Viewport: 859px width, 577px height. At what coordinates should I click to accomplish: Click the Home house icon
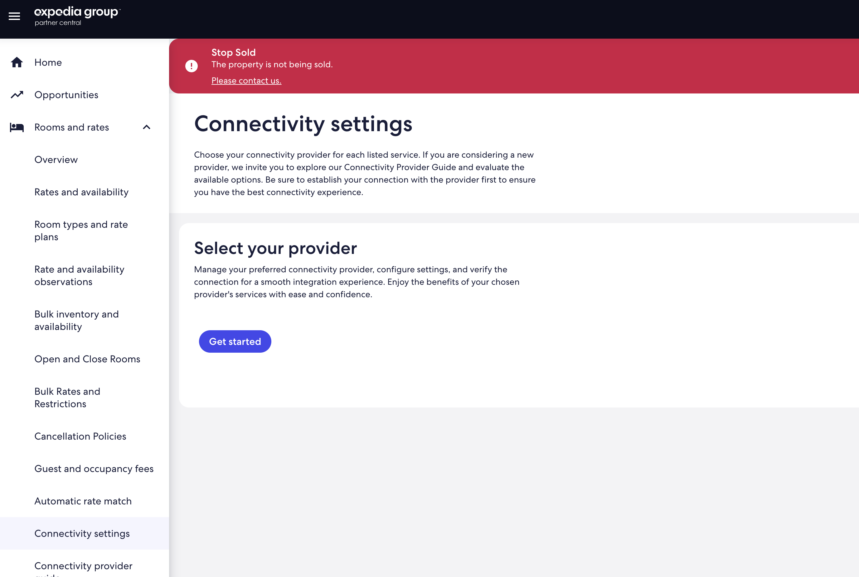coord(17,63)
